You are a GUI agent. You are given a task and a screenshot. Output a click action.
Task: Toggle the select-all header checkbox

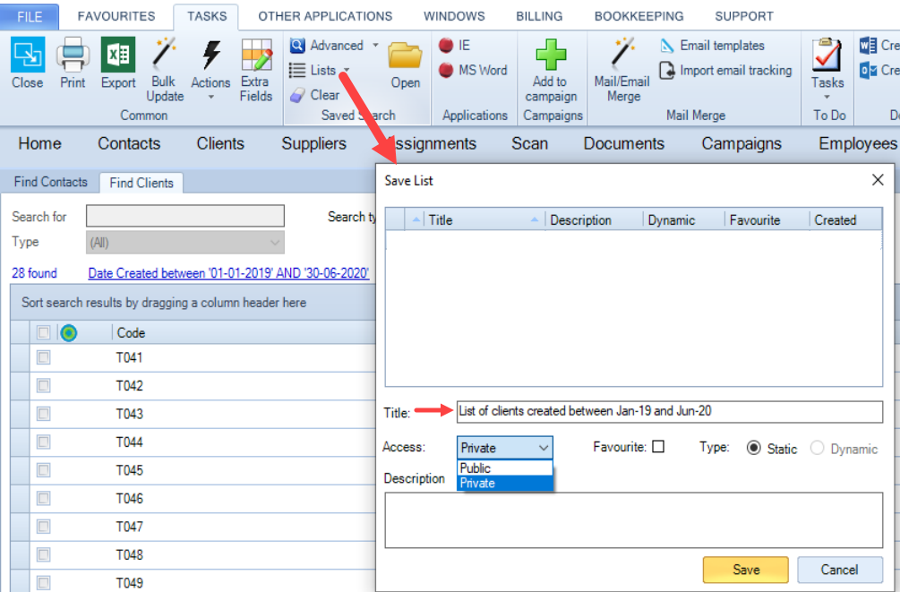point(43,332)
